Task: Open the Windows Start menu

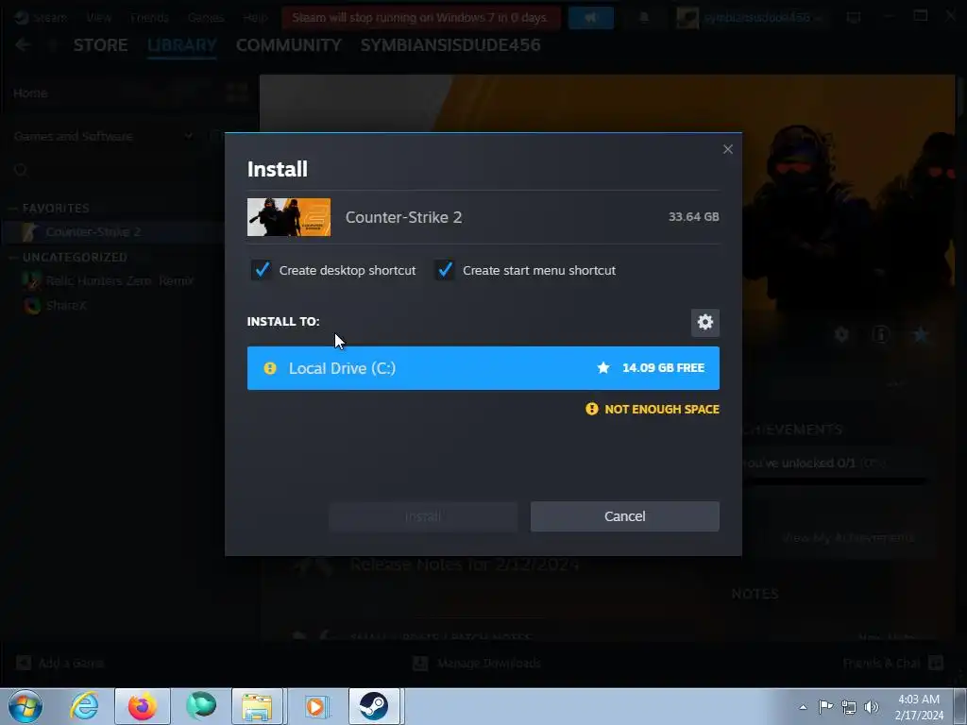Action: [25, 706]
